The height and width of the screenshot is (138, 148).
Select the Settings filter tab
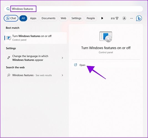click(76, 18)
